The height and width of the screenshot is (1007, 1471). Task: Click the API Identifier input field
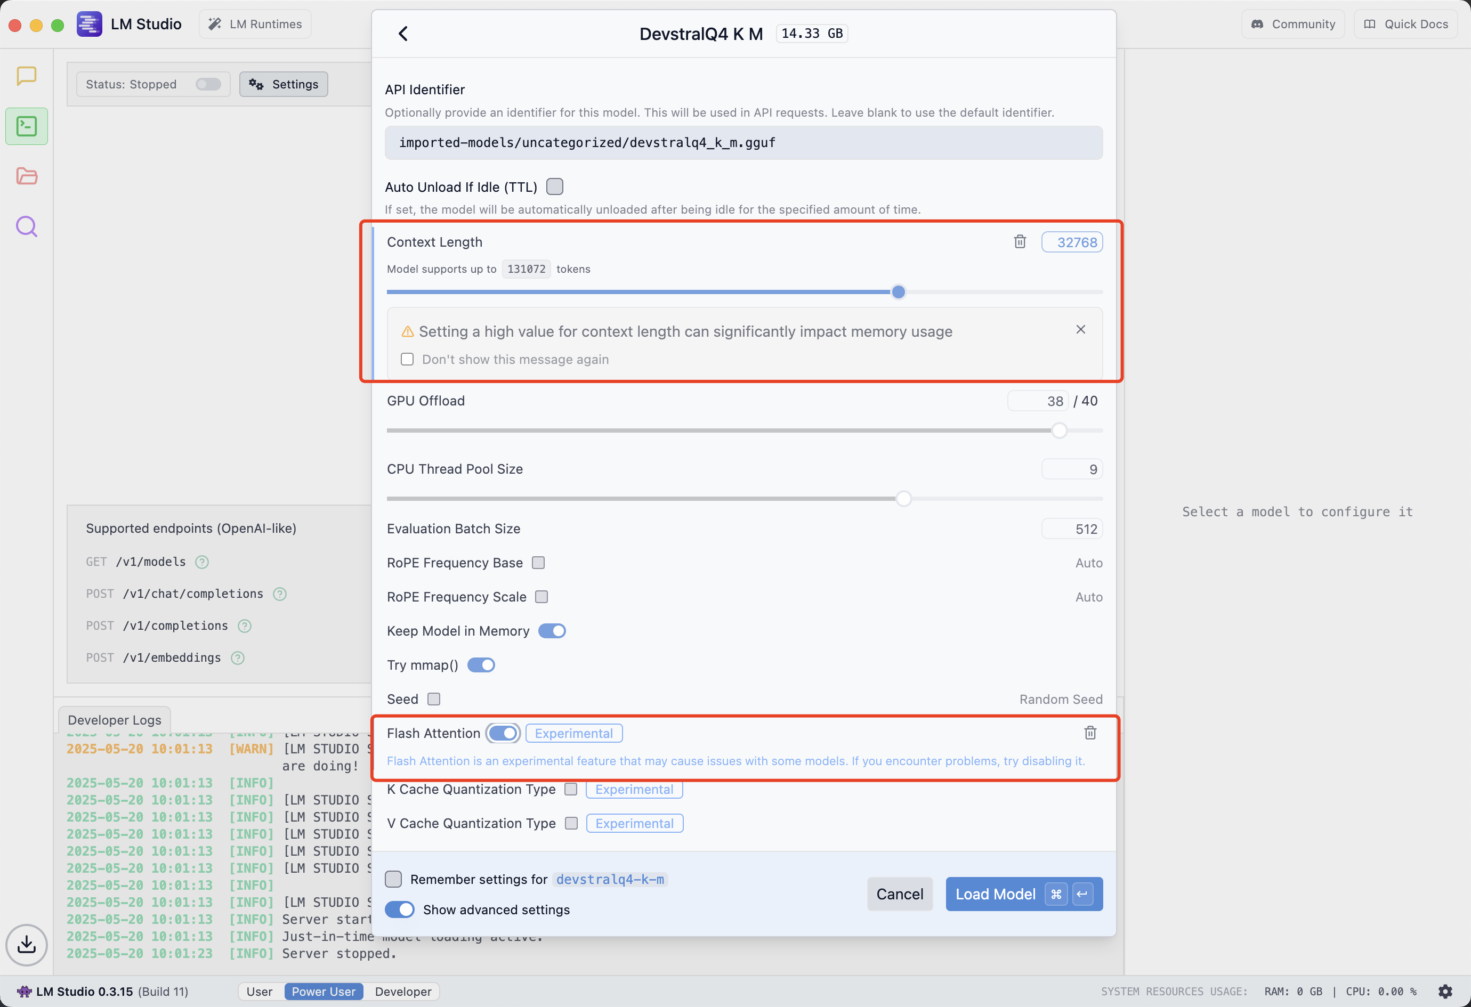tap(743, 142)
